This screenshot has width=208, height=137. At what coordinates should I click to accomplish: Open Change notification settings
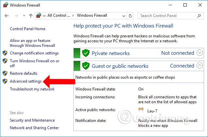tap(34, 53)
